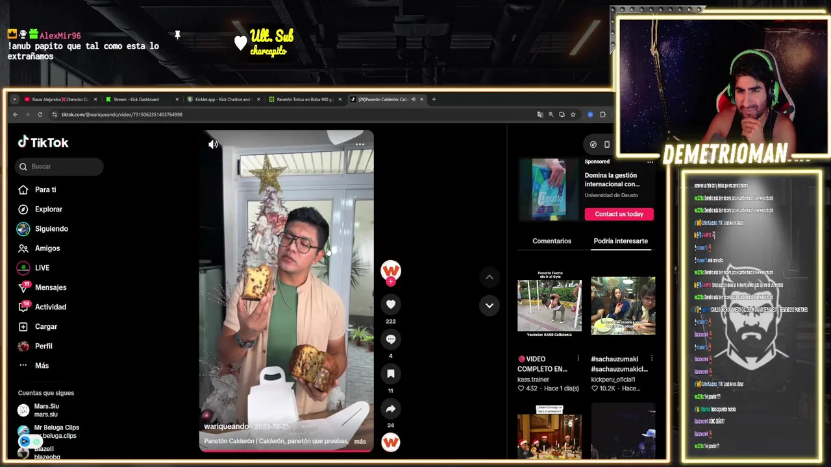Image resolution: width=831 pixels, height=467 pixels.
Task: Go to next video arrow
Action: tap(490, 305)
